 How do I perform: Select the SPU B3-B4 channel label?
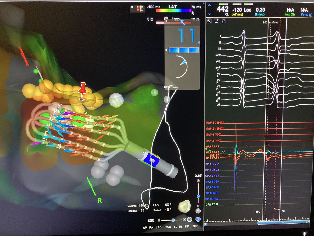pyautogui.click(x=212, y=176)
